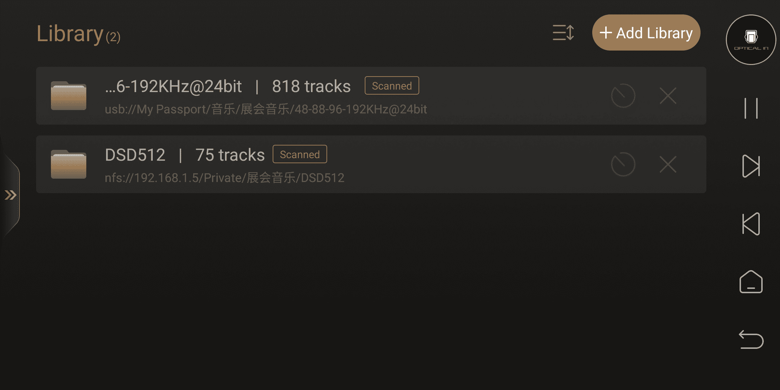This screenshot has width=780, height=390.
Task: Click the Add Library button
Action: click(x=646, y=32)
